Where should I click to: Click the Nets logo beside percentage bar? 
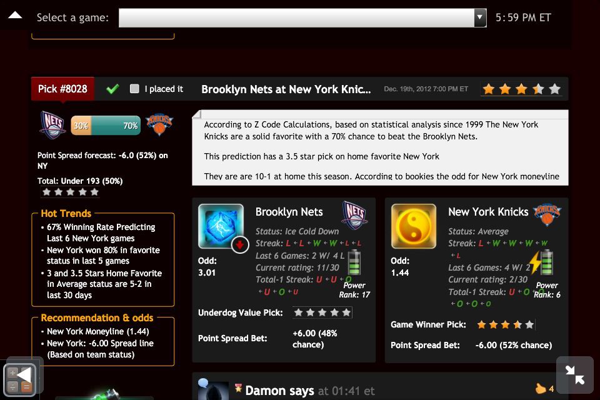tap(52, 125)
